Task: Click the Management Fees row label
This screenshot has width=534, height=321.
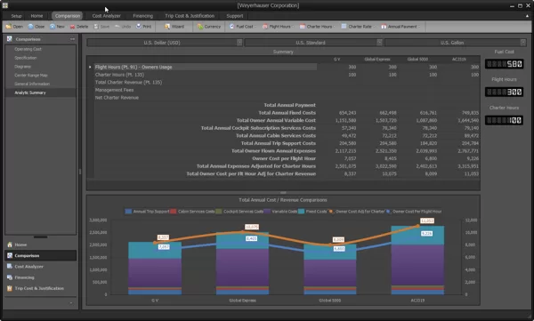Action: coord(114,90)
